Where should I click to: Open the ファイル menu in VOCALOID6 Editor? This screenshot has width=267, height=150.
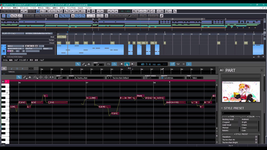[x=5, y=60]
